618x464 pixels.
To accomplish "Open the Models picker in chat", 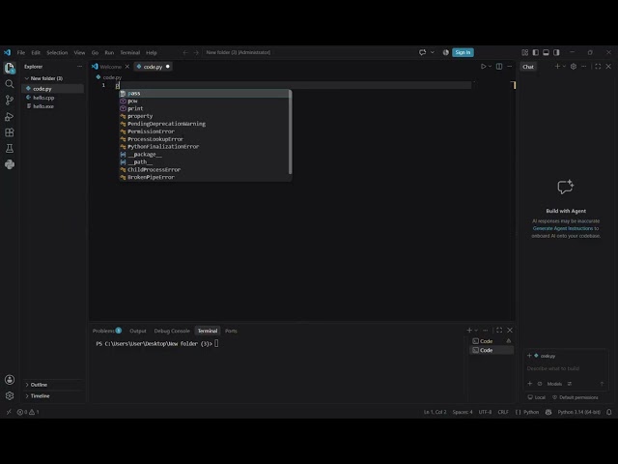I will [554, 384].
